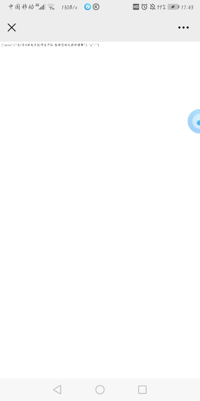Tap the Wi-Fi signal status icon
The image size is (200, 401).
tap(51, 7)
